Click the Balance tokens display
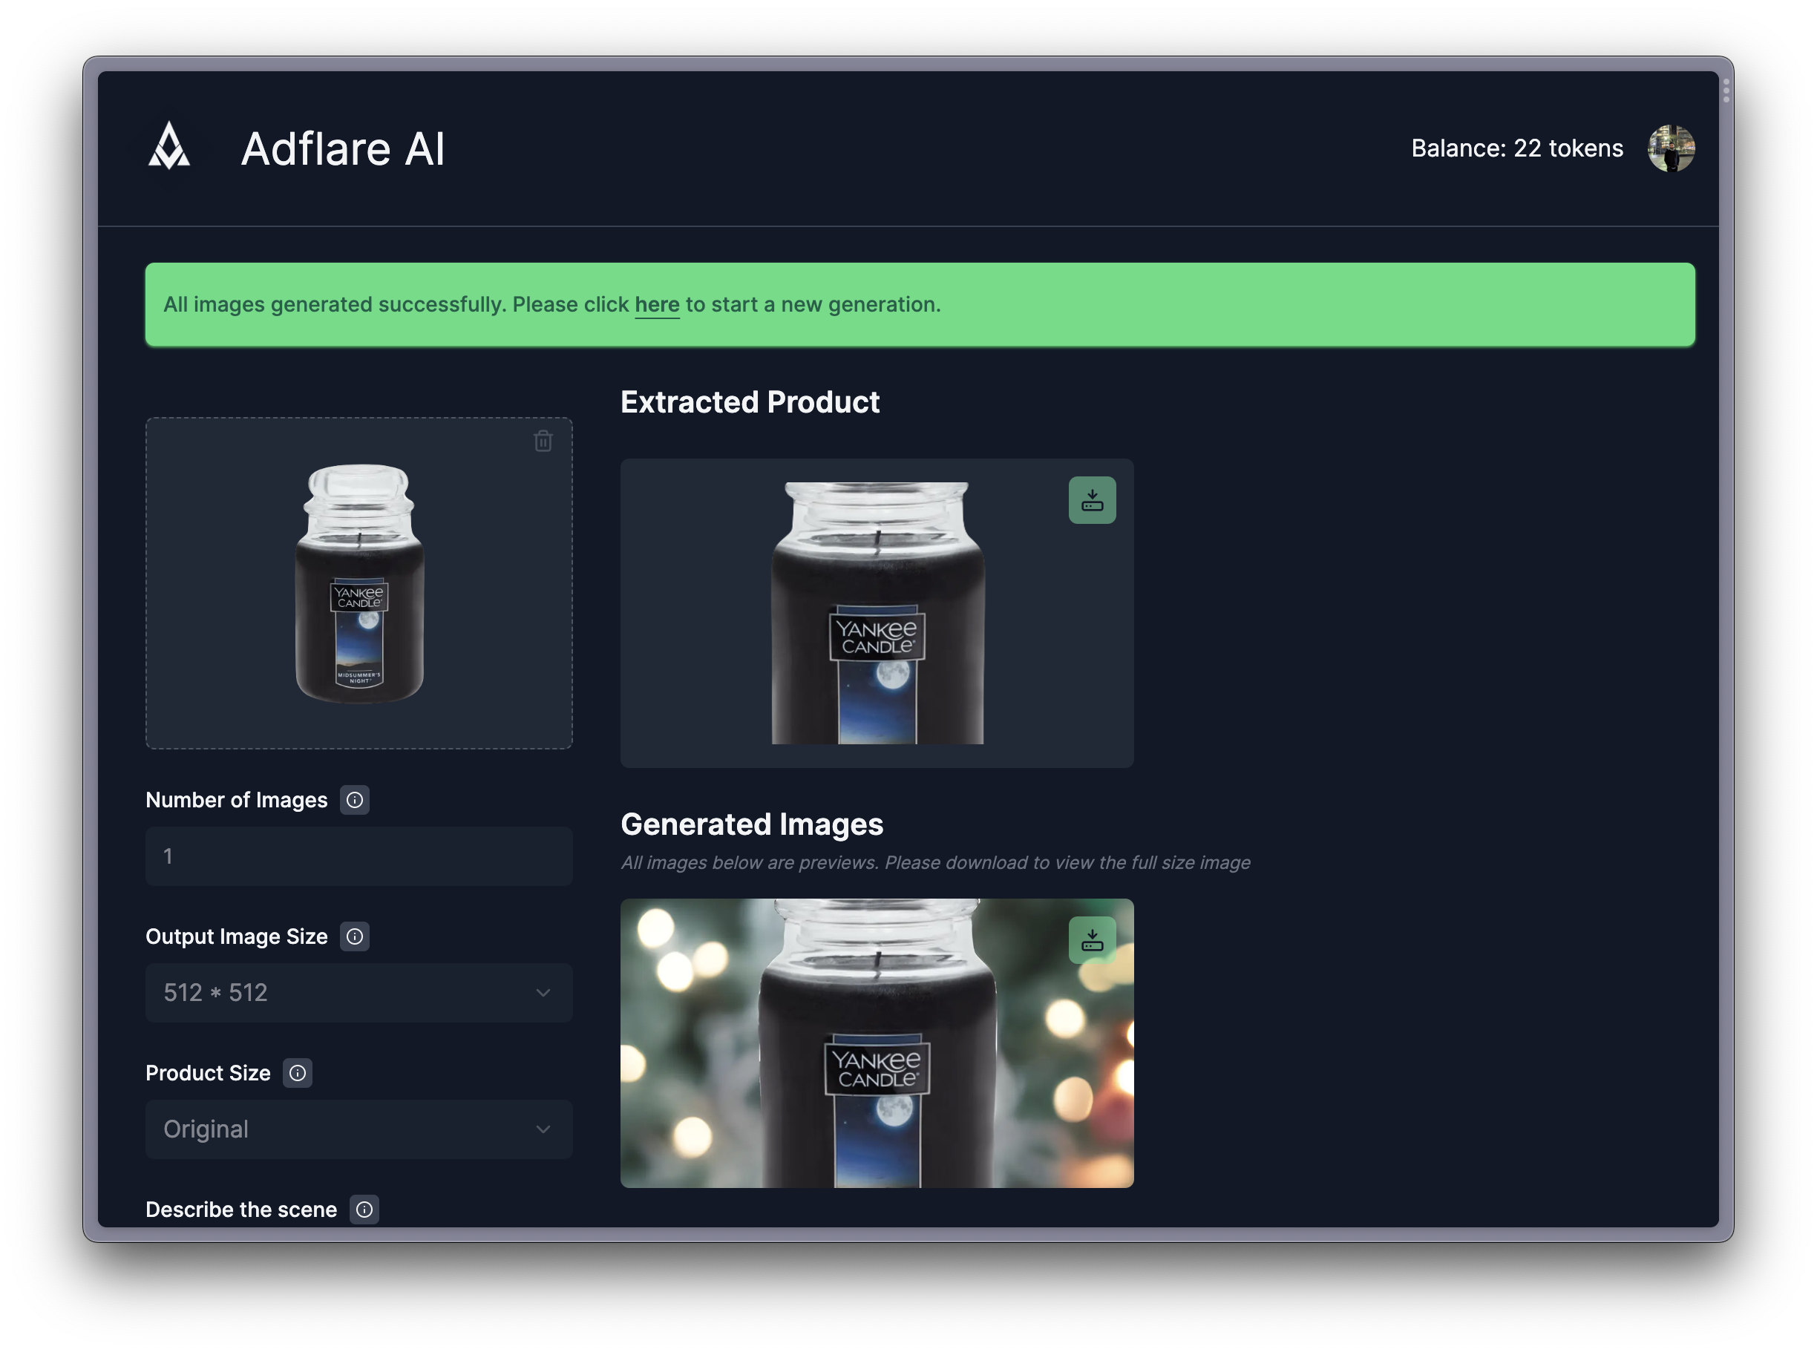 (1516, 148)
